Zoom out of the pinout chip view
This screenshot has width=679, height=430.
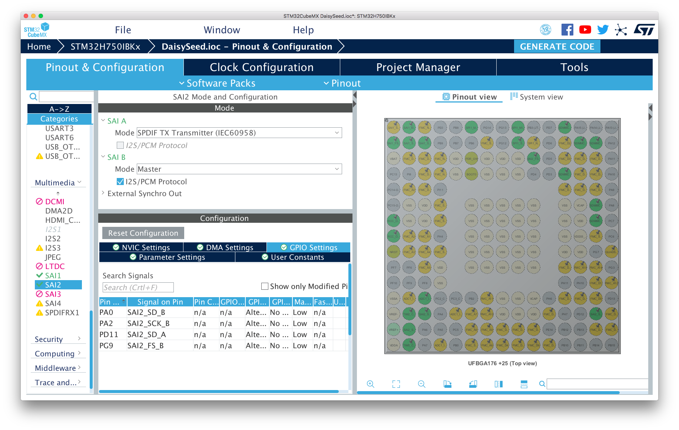422,384
